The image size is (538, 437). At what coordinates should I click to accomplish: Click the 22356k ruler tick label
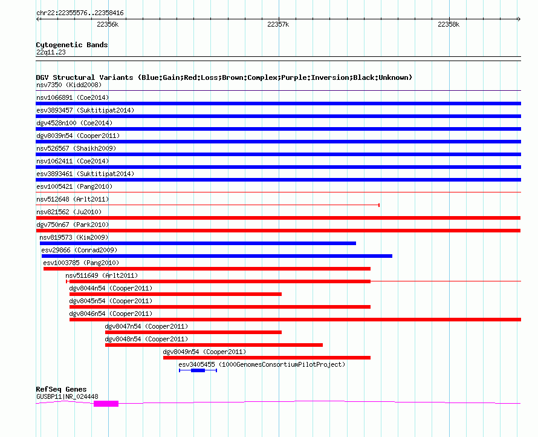pos(108,24)
